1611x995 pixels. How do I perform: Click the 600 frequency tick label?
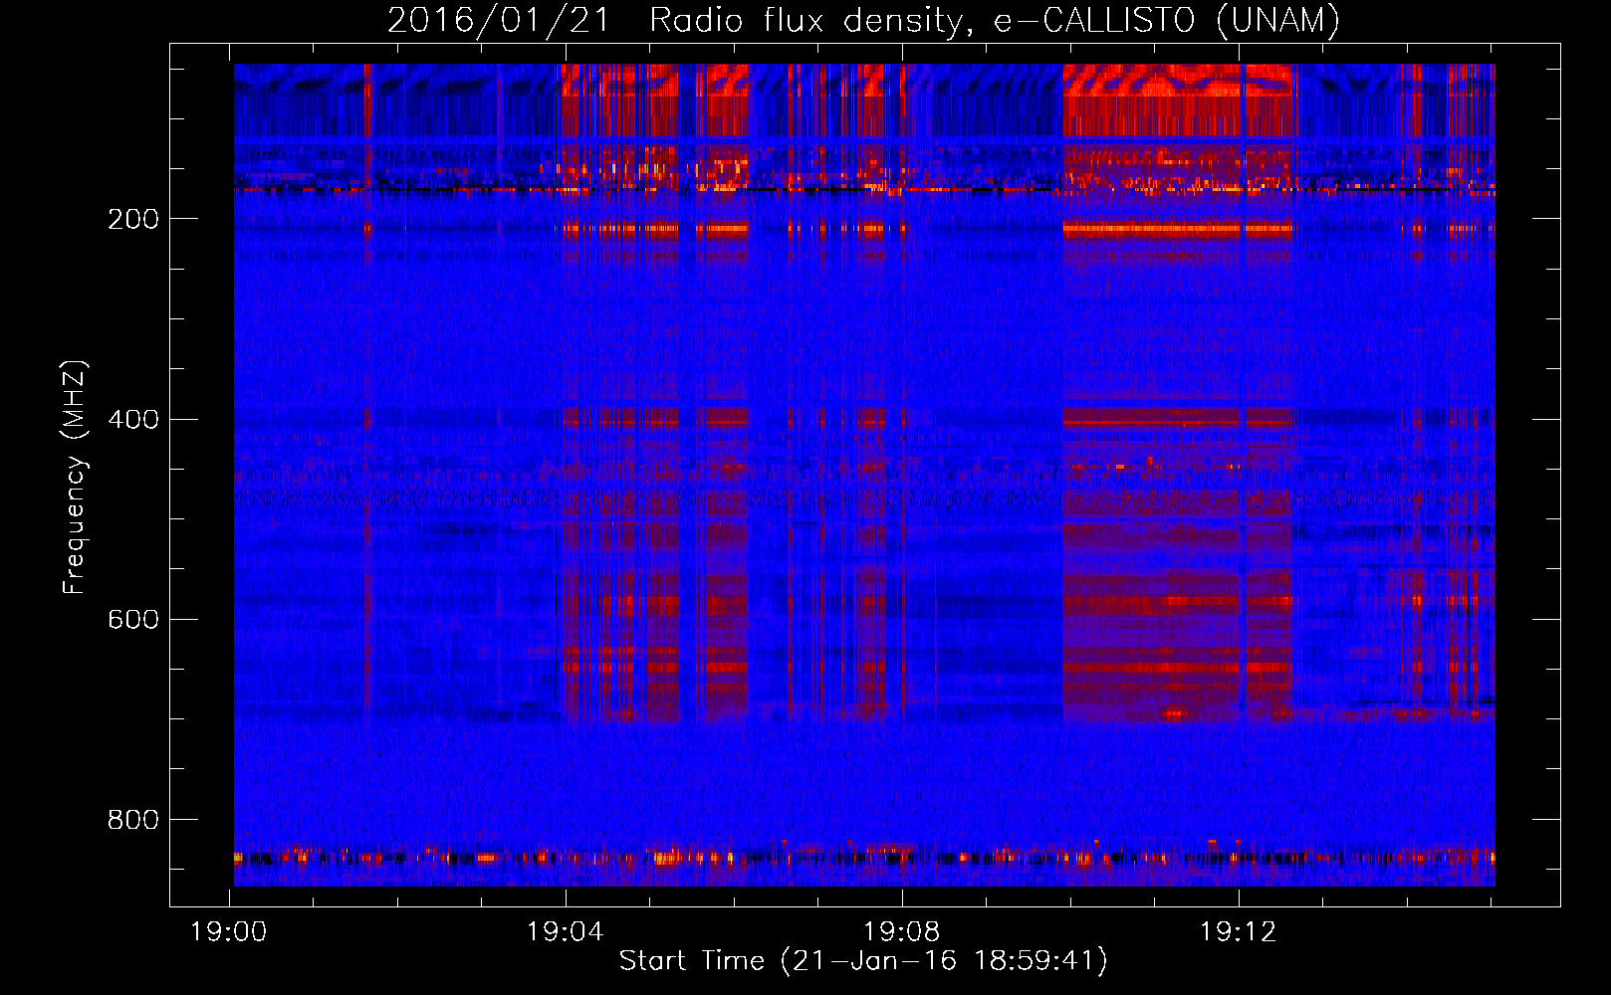(x=133, y=620)
